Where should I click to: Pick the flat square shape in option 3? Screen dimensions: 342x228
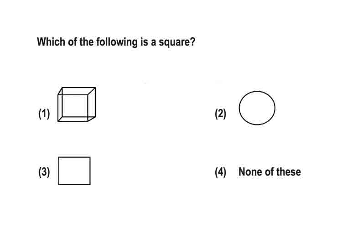[74, 171]
